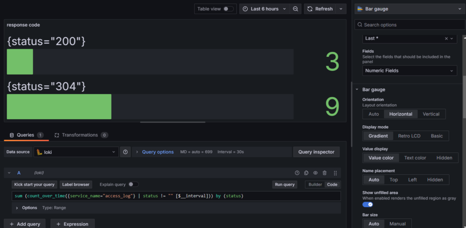Open the refresh interval dropdown arrow
The height and width of the screenshot is (228, 466).
click(341, 9)
